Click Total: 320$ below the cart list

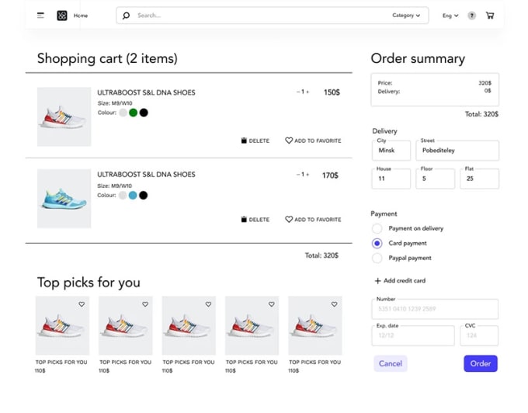point(321,255)
